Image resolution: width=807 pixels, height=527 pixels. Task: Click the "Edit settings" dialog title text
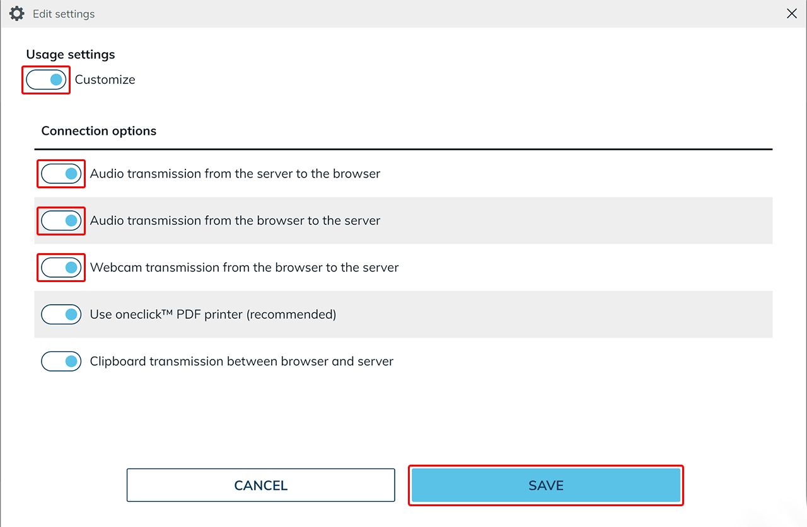click(64, 14)
